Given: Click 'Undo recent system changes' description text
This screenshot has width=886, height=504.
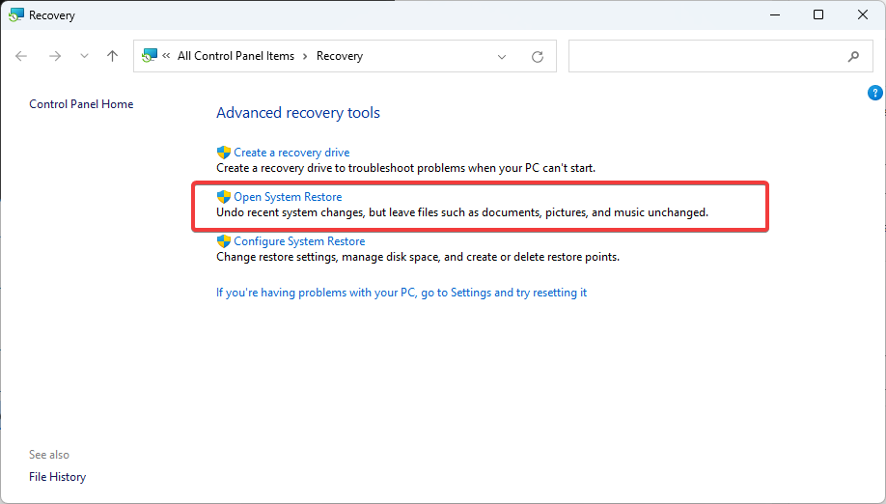Looking at the screenshot, I should pyautogui.click(x=462, y=212).
